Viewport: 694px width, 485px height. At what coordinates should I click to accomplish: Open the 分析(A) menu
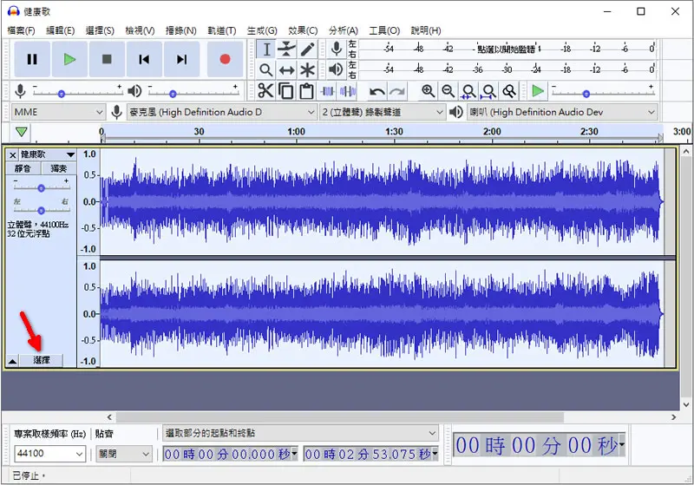pos(343,30)
